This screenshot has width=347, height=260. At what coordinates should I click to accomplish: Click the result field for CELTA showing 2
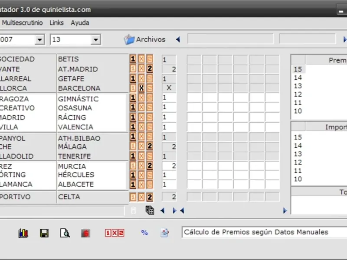(169, 197)
